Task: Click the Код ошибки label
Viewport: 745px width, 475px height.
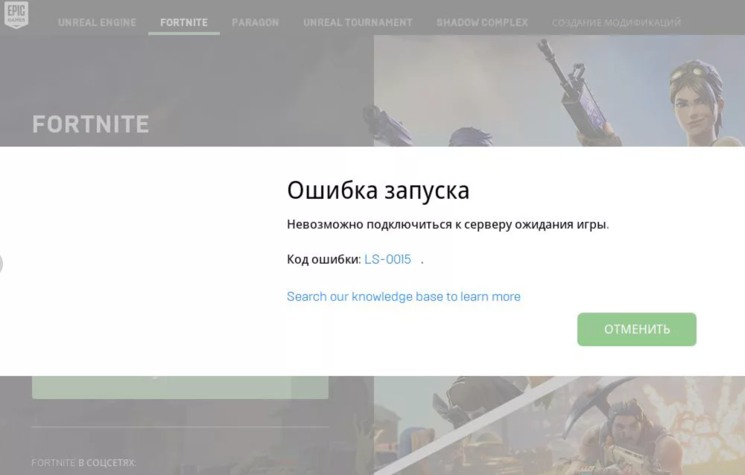Action: [x=324, y=259]
